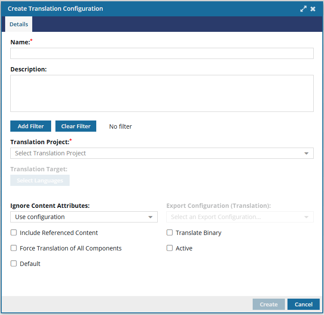Viewport: 324px width, 315px height.
Task: Open the Export Configuration dropdown arrow
Action: point(306,217)
